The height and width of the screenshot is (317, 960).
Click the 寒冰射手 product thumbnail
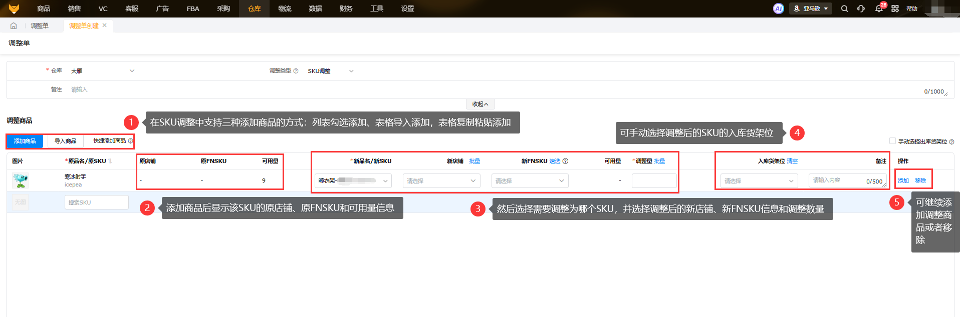(20, 180)
